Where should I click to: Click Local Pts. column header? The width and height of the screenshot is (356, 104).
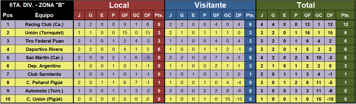coord(159,15)
